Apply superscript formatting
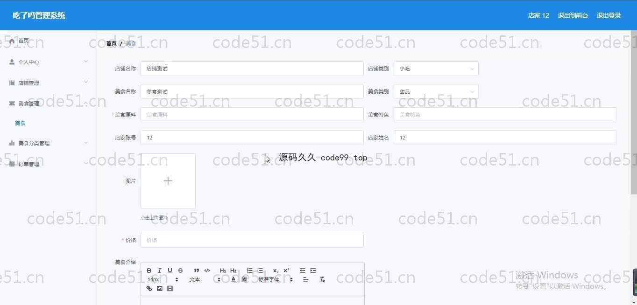This screenshot has width=637, height=305. [286, 270]
